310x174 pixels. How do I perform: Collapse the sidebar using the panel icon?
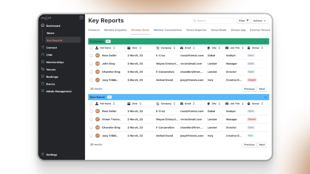tap(81, 18)
